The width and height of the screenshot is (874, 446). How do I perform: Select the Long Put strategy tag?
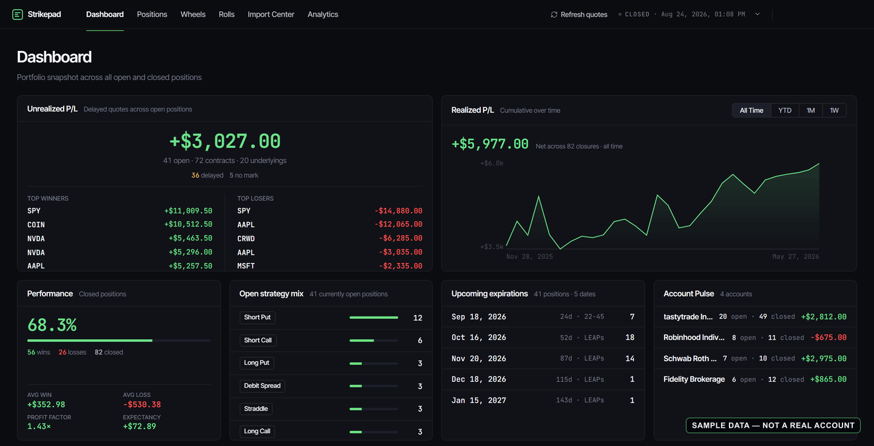pyautogui.click(x=257, y=363)
